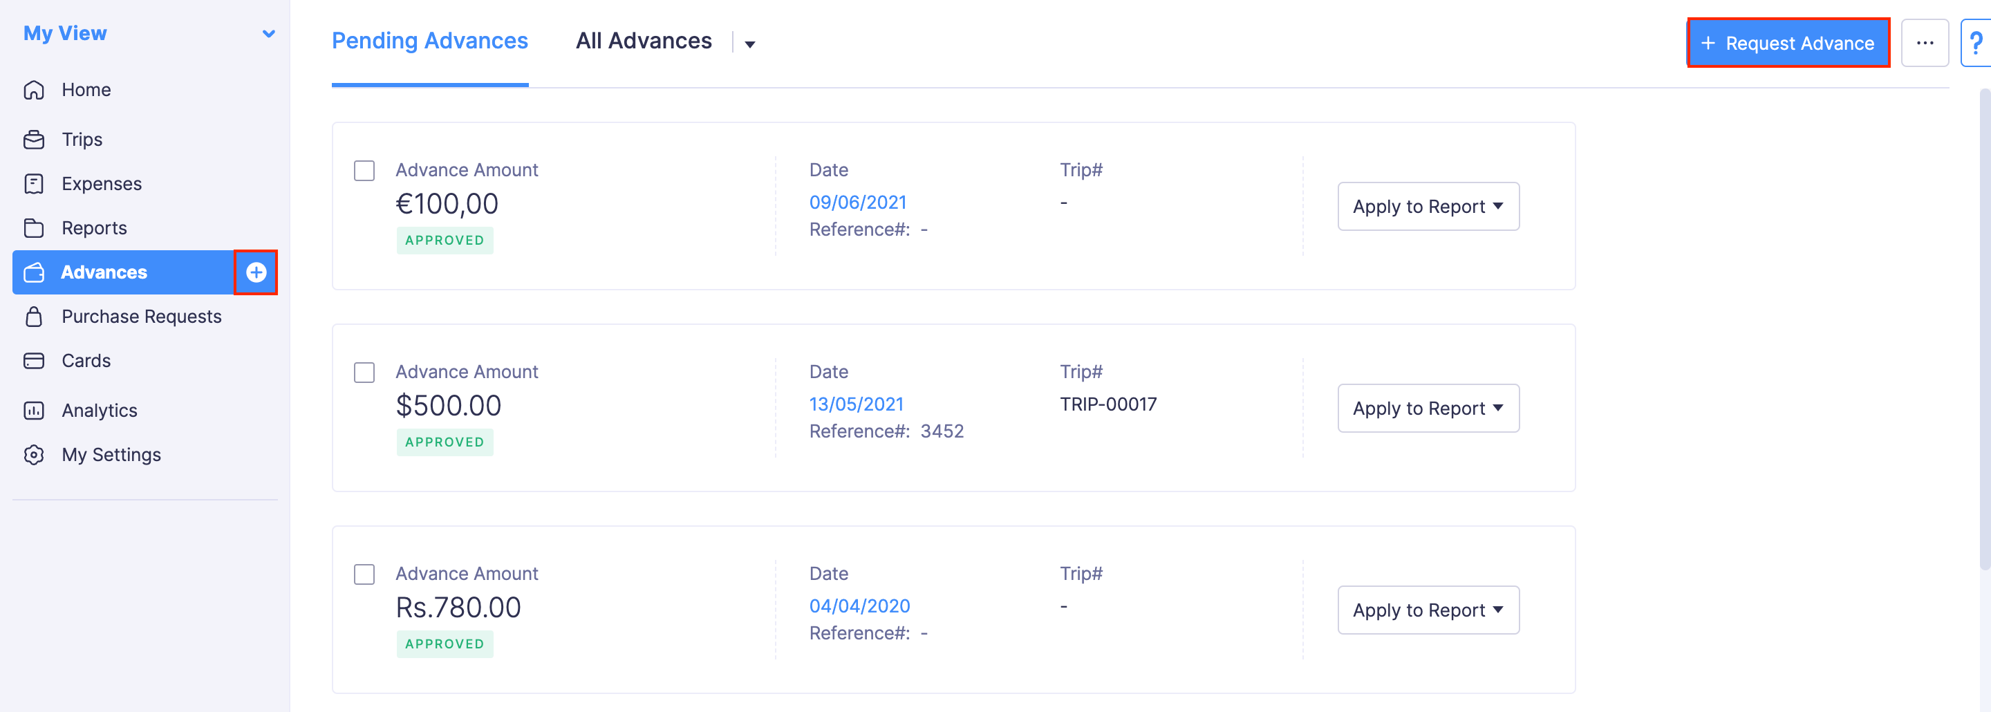Click the Home house icon in sidebar
Viewport: 1991px width, 712px height.
tap(34, 91)
